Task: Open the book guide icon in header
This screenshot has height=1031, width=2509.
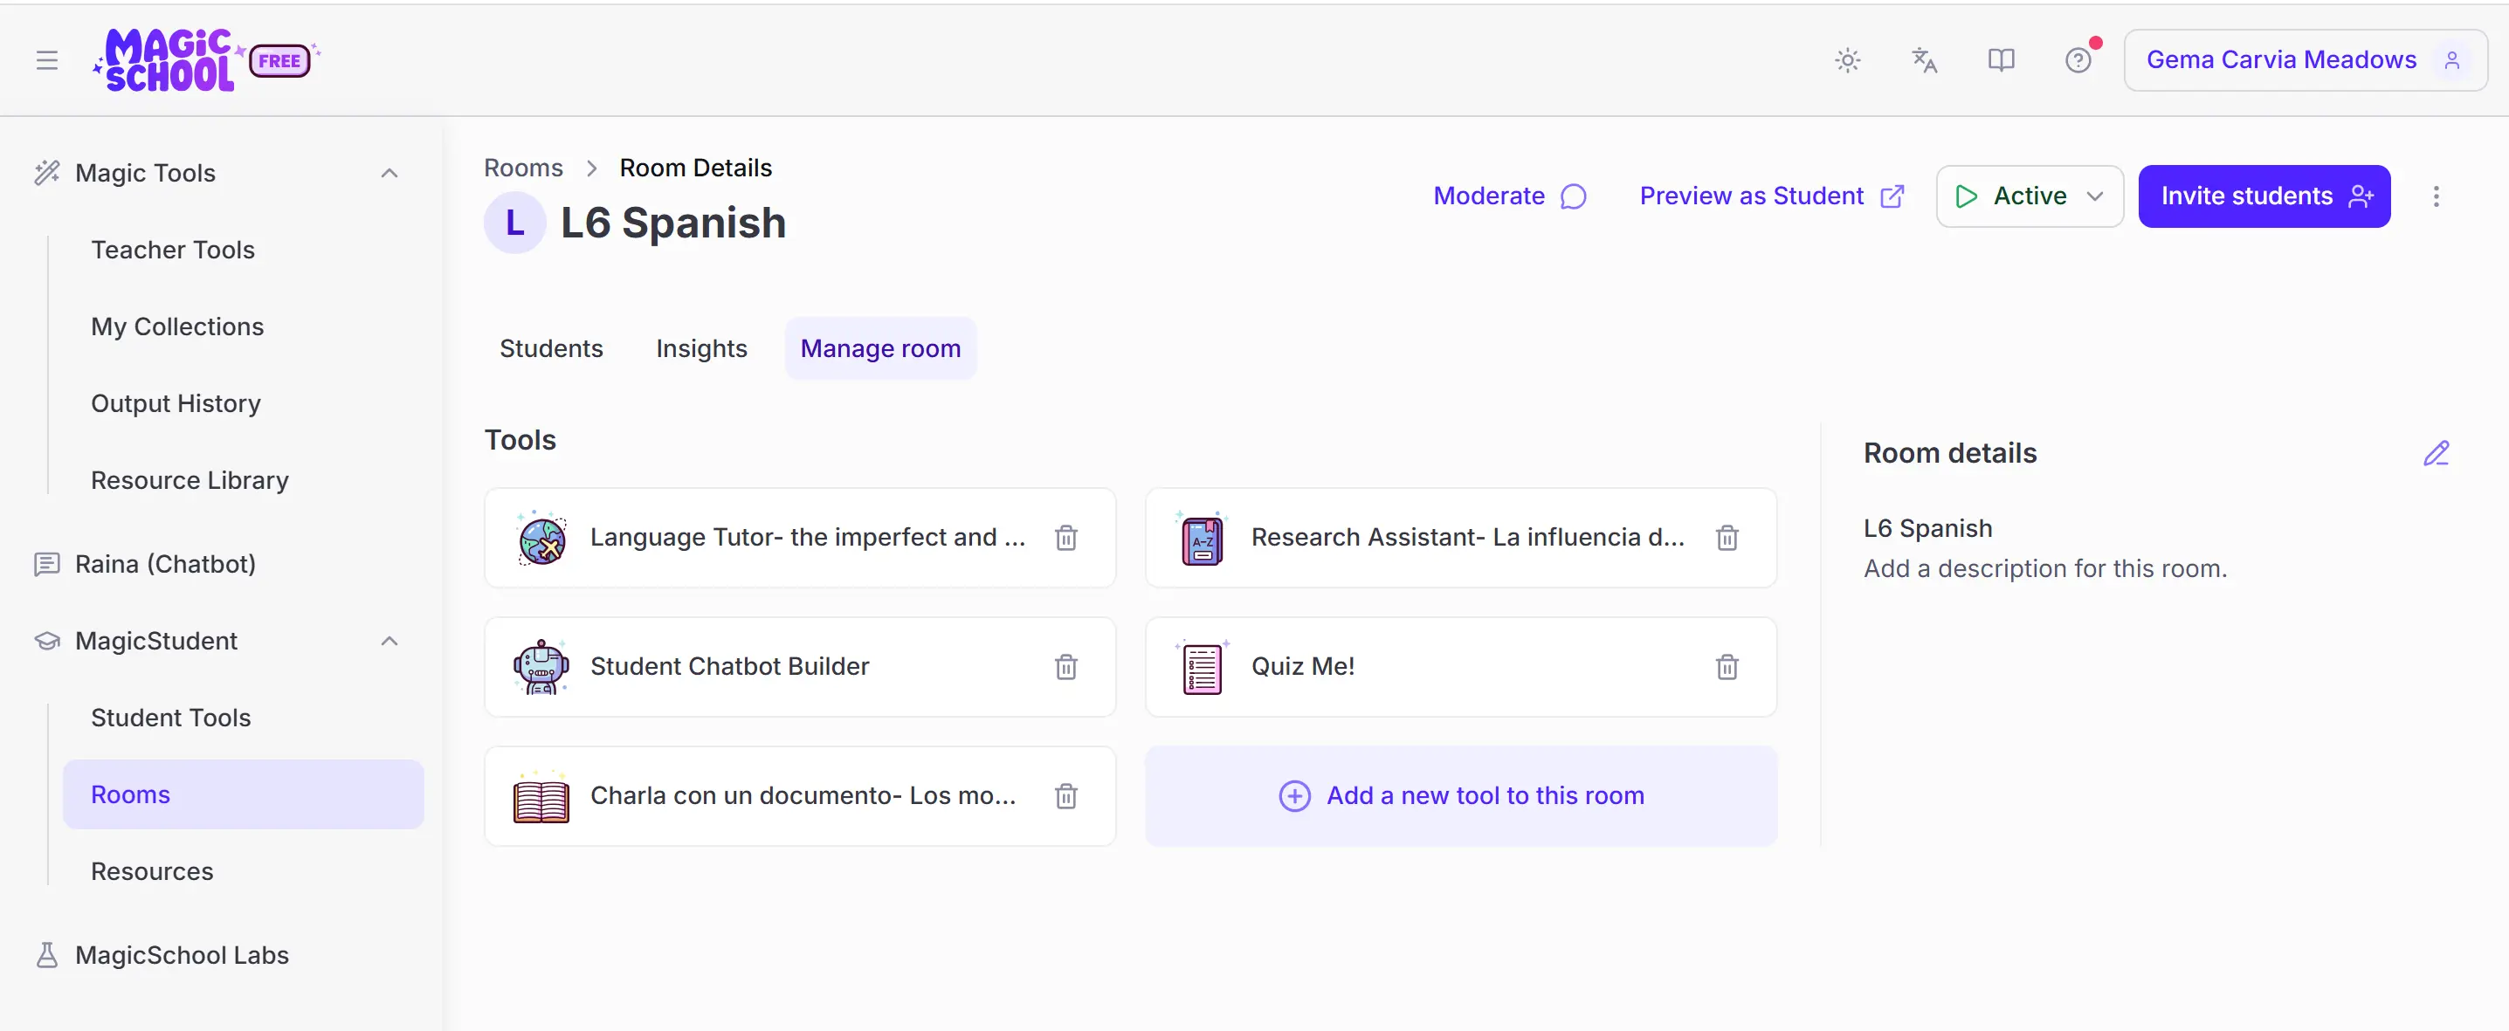Action: coord(2001,60)
